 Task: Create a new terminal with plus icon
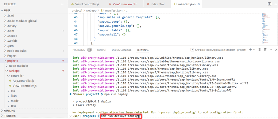click(250, 50)
